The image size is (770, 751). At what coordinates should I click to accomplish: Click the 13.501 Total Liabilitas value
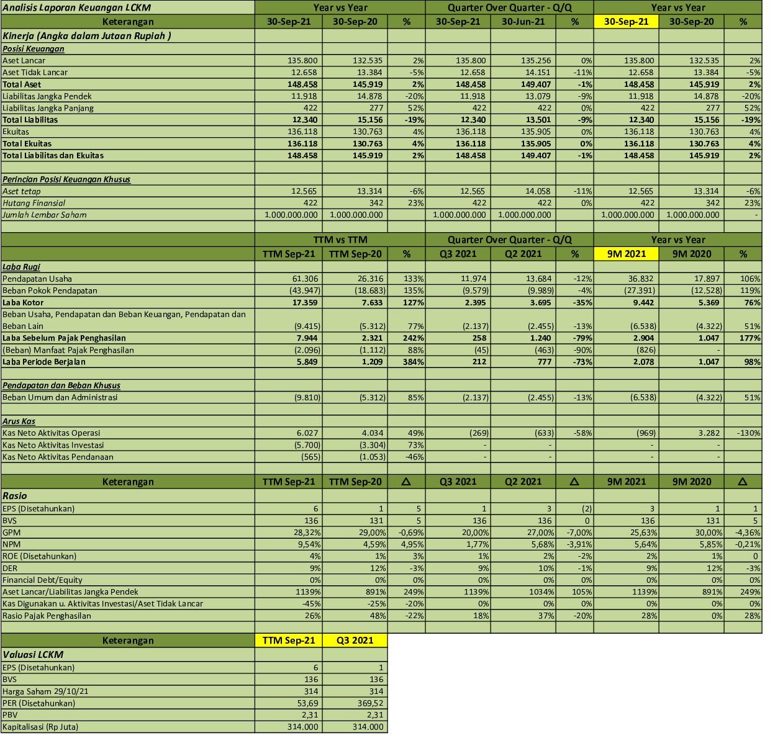pyautogui.click(x=538, y=119)
